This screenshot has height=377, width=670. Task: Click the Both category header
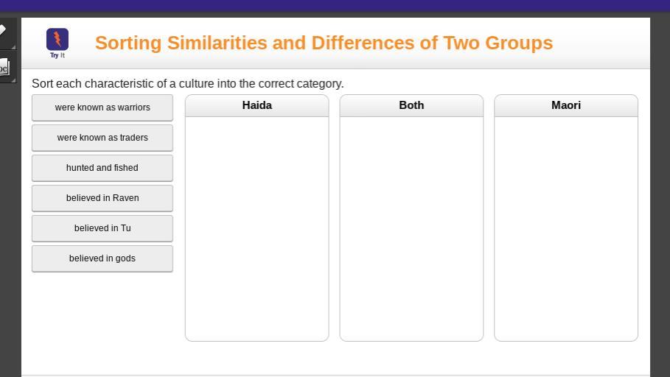pyautogui.click(x=411, y=105)
